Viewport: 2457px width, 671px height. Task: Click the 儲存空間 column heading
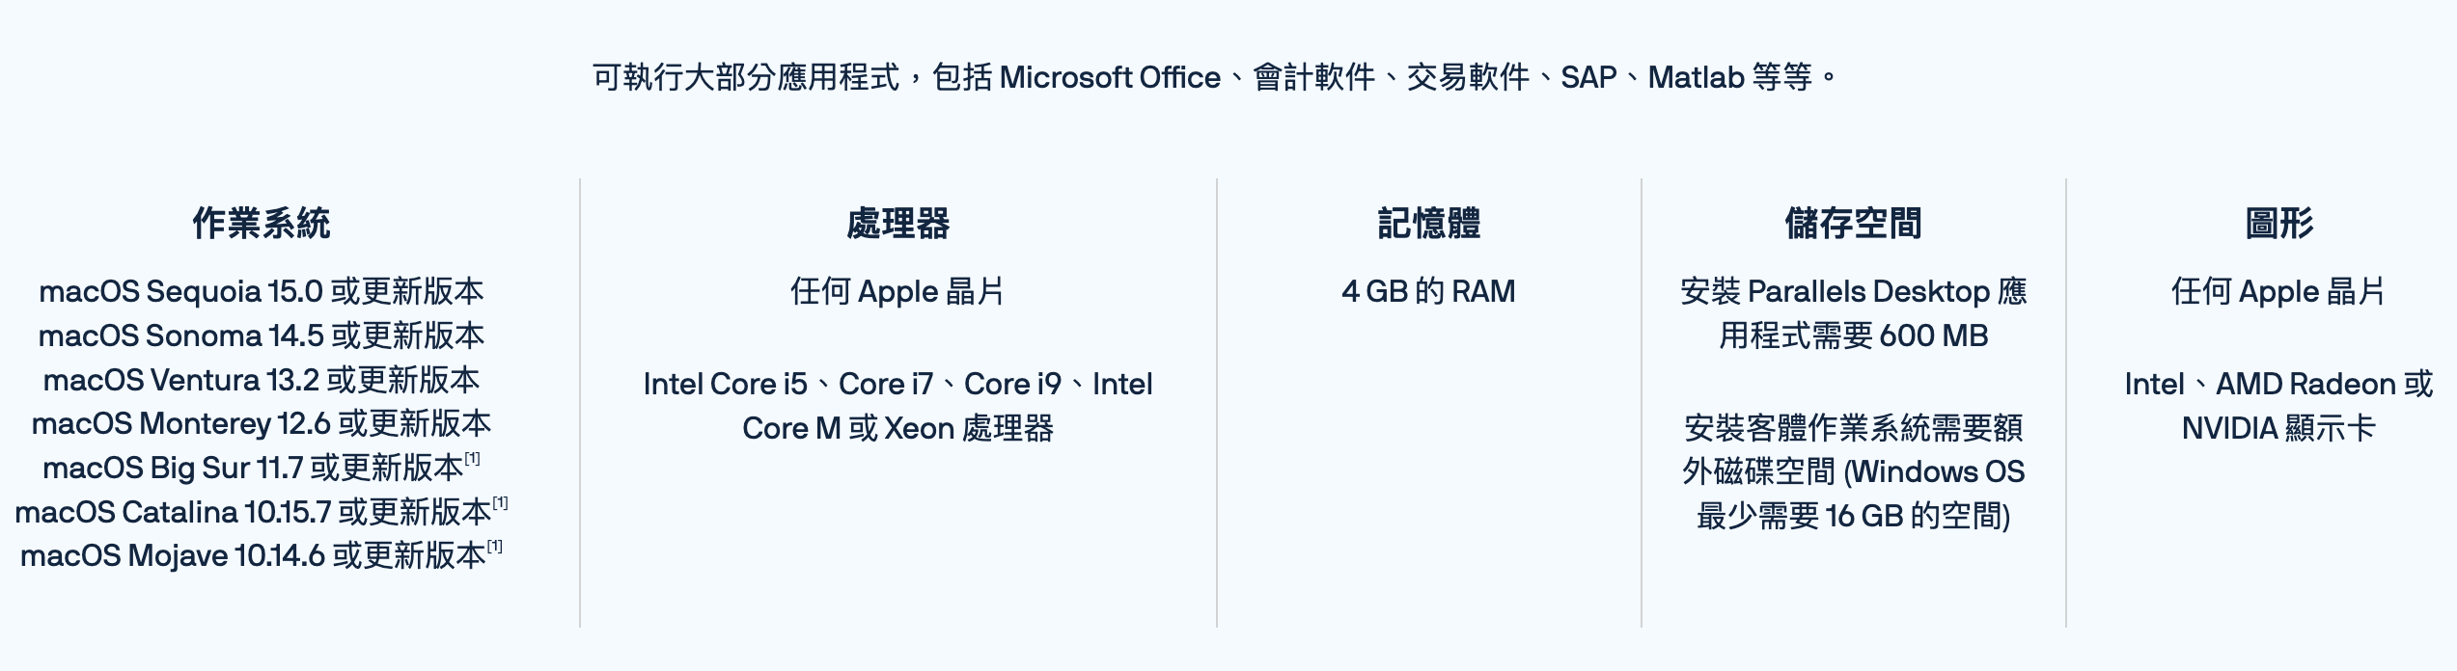coord(1853,224)
